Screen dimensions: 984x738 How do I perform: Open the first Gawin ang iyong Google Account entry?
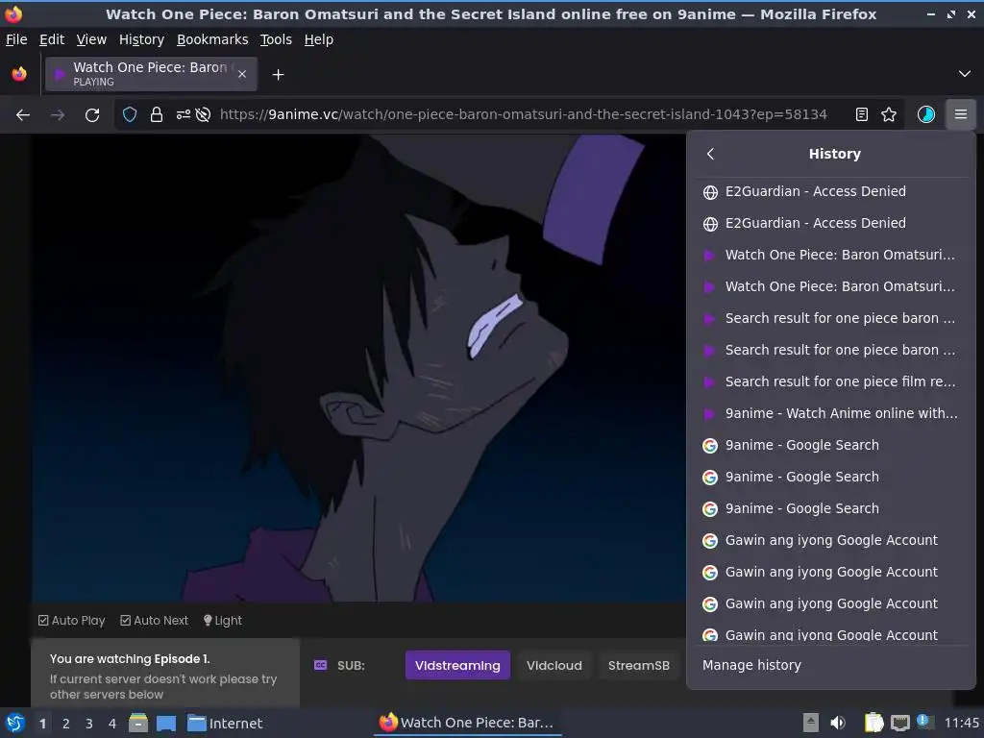[x=831, y=540]
